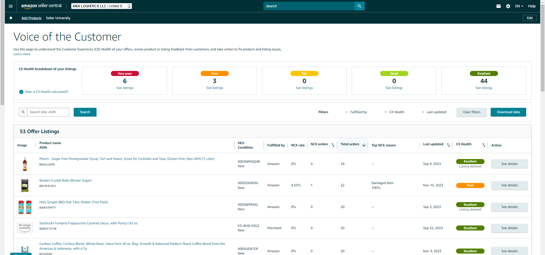The width and height of the screenshot is (545, 255).
Task: Focus the top Search bar field
Action: pyautogui.click(x=309, y=6)
